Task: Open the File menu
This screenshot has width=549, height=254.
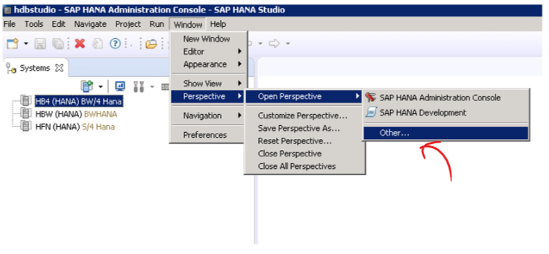Action: coord(10,24)
